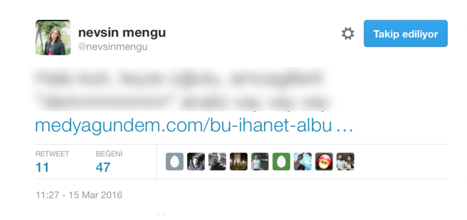Open the illuminated tower night avatar
The width and height of the screenshot is (467, 220).
click(x=239, y=162)
